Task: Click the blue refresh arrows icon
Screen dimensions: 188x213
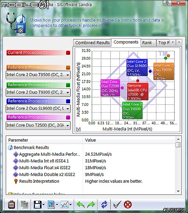Action: 104,205
